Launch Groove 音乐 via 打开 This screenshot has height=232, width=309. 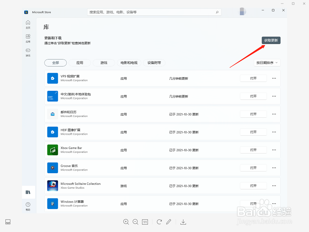253,168
